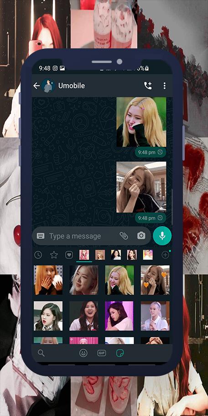
Task: Open the starred favorite stickers tab
Action: pyautogui.click(x=54, y=255)
